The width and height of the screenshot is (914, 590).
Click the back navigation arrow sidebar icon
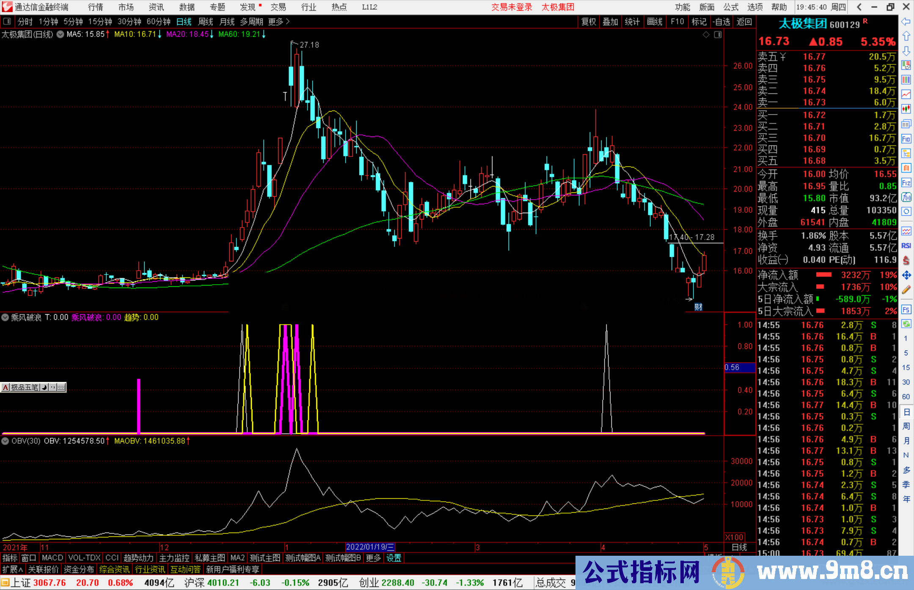pos(906,22)
